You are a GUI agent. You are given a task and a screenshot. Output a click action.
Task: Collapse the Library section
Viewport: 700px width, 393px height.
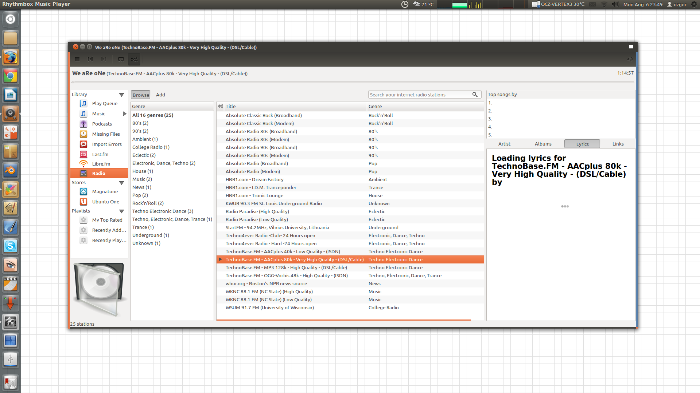(121, 95)
